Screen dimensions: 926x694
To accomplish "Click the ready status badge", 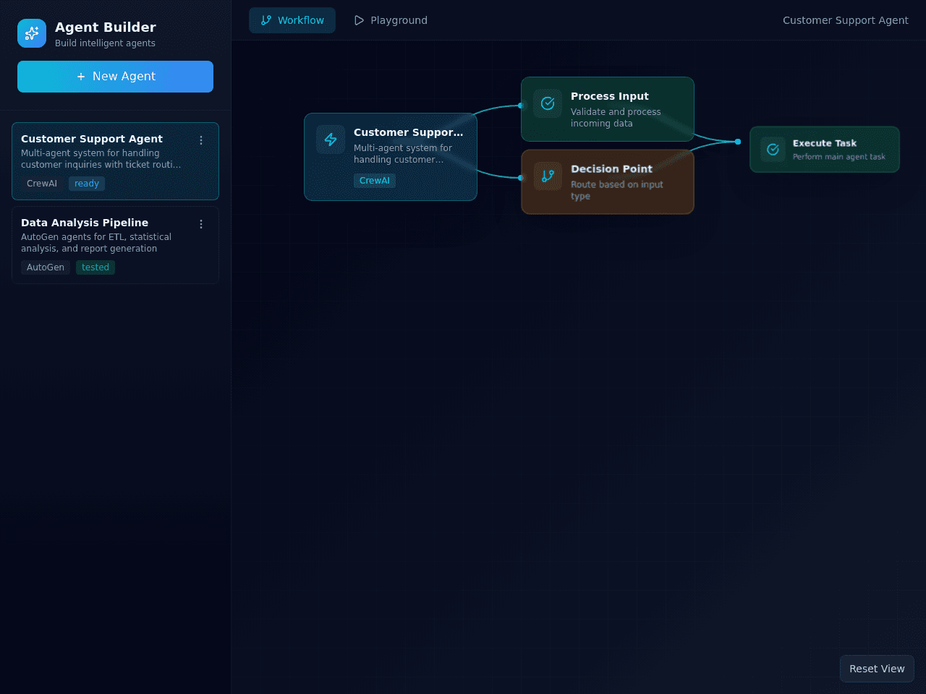I will (87, 184).
